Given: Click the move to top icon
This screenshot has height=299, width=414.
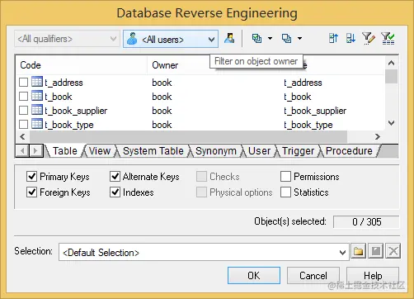Looking at the screenshot, I should 333,39.
